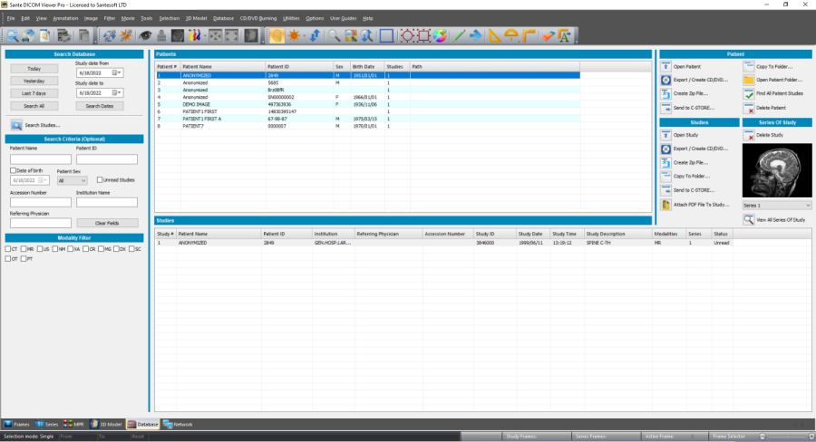Select the pan hand tool in toolbar

(277, 36)
